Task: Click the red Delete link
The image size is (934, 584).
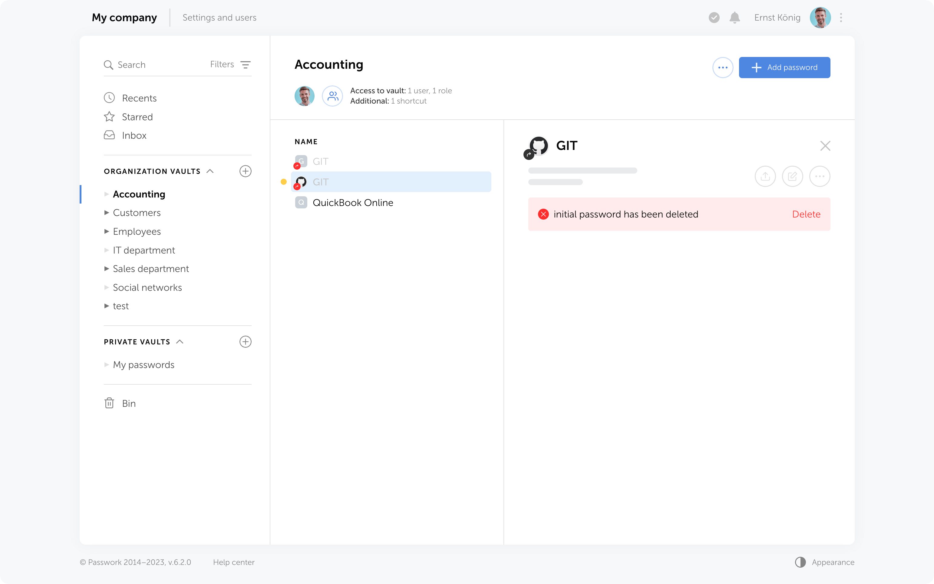Action: click(x=806, y=214)
